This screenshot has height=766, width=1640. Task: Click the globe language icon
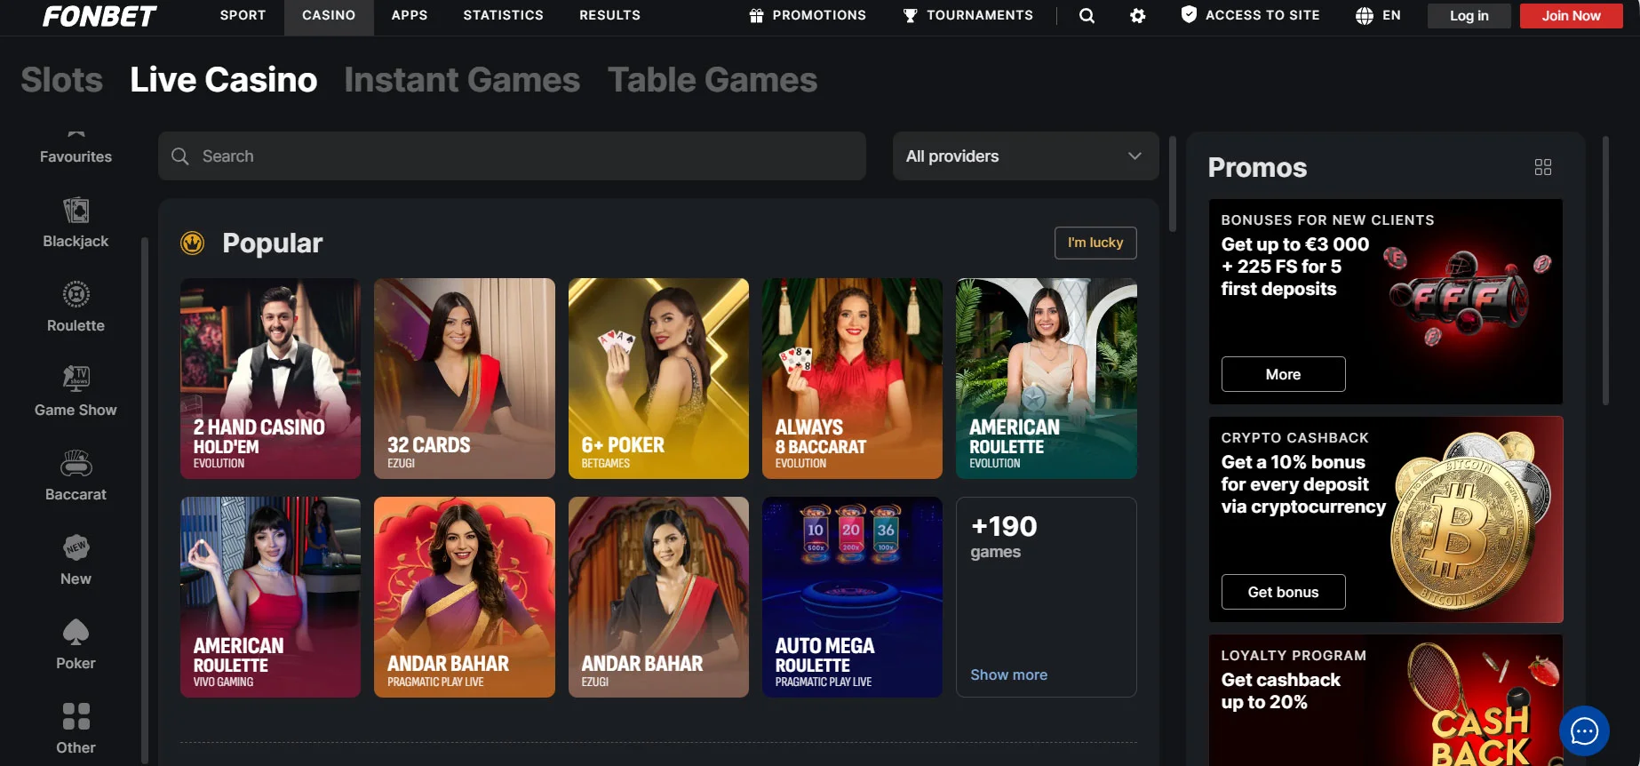1365,16
